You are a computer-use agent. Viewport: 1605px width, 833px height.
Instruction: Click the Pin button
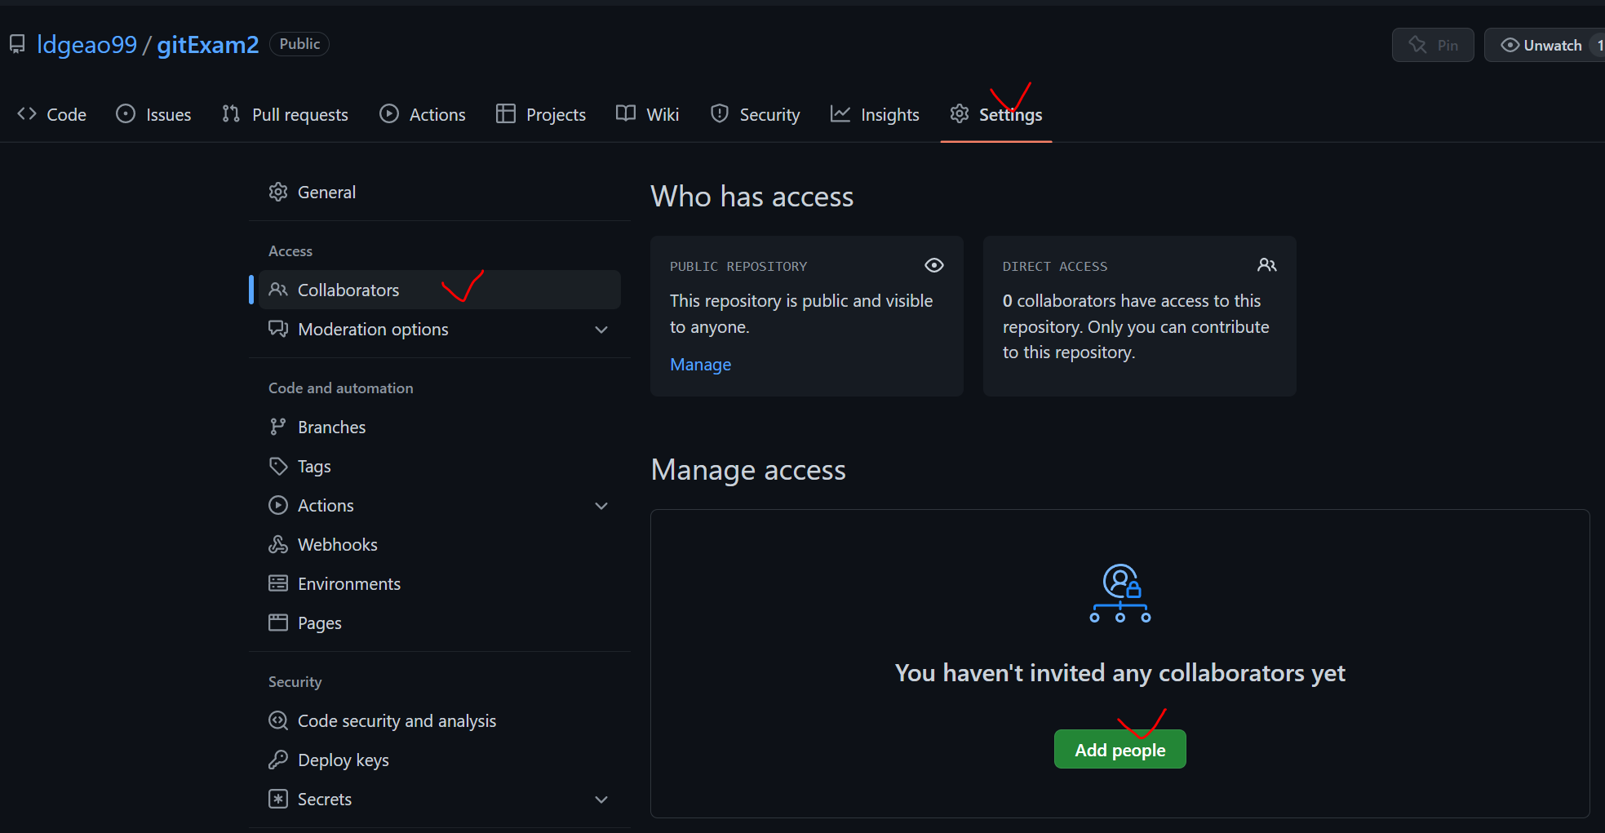point(1433,45)
